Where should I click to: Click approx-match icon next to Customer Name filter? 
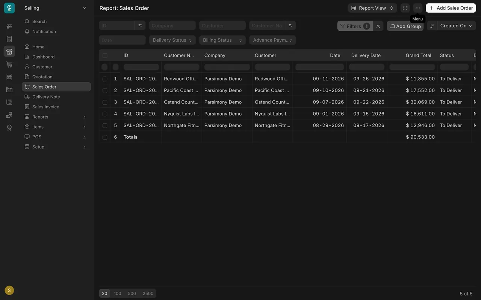click(x=290, y=25)
